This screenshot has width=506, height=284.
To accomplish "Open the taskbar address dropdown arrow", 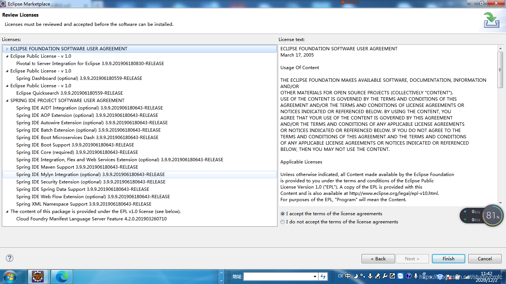I will pyautogui.click(x=315, y=276).
